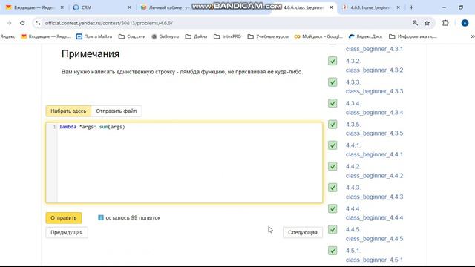
Task: Click the green checkmark beside 4.5.1
Action: pyautogui.click(x=332, y=251)
